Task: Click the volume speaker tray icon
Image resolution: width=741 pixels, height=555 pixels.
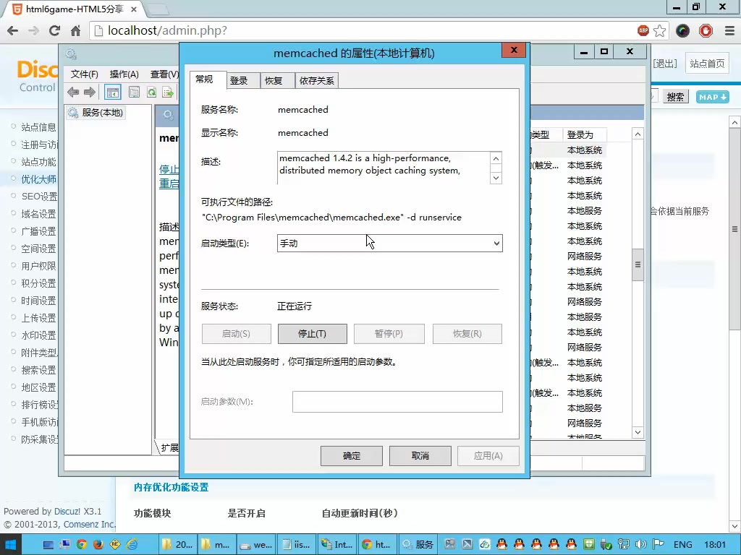Action: pos(641,545)
